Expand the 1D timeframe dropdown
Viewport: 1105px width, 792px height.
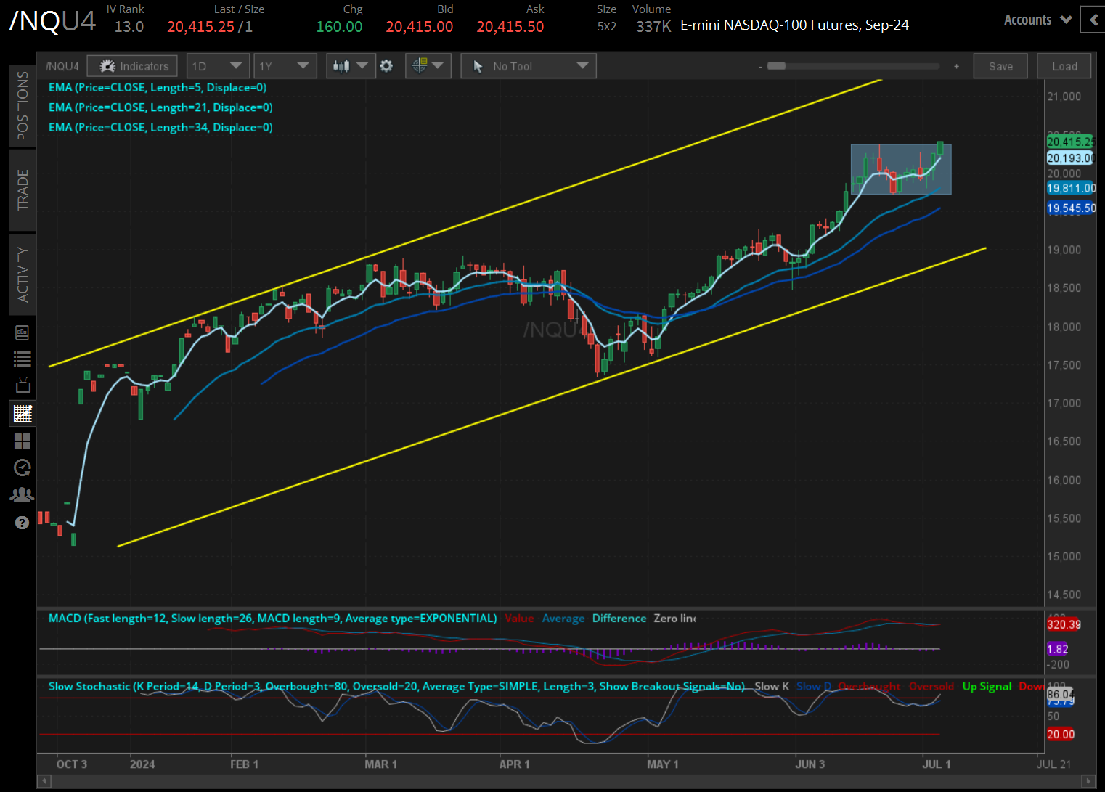point(218,66)
